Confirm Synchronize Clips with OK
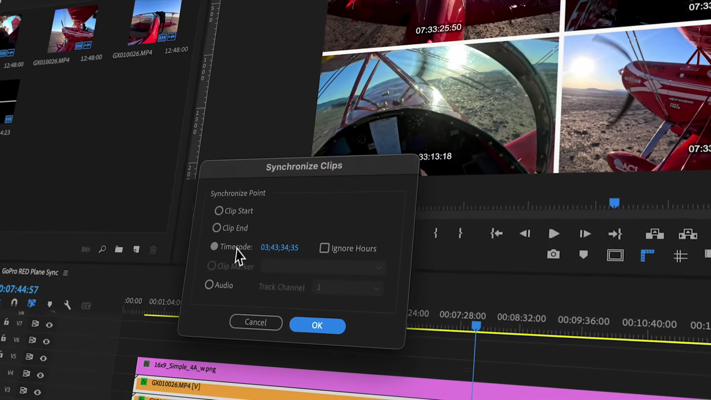 coord(317,325)
